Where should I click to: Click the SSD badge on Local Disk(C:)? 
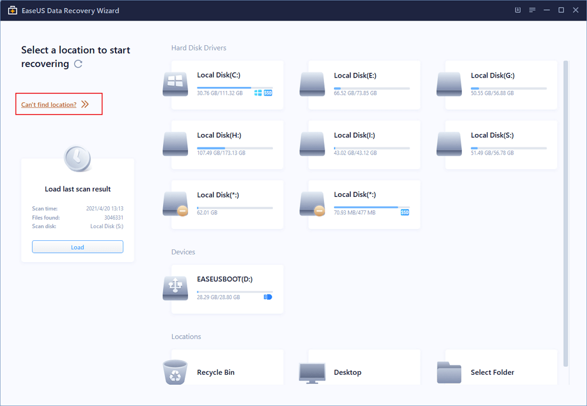[x=268, y=93]
